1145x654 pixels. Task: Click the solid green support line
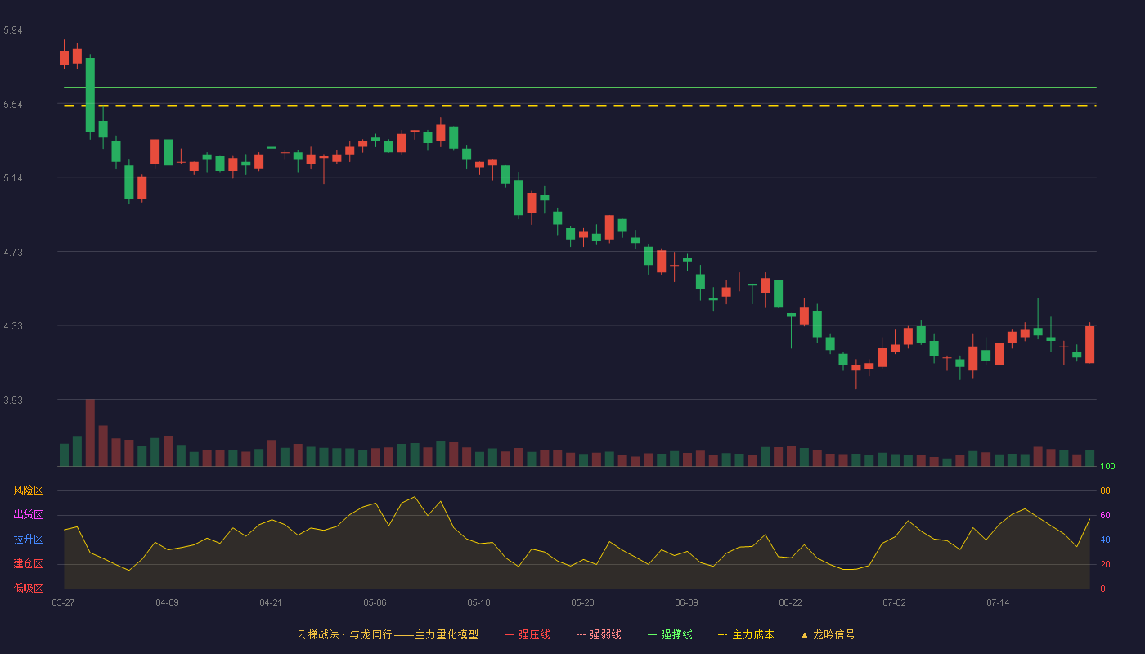point(580,87)
